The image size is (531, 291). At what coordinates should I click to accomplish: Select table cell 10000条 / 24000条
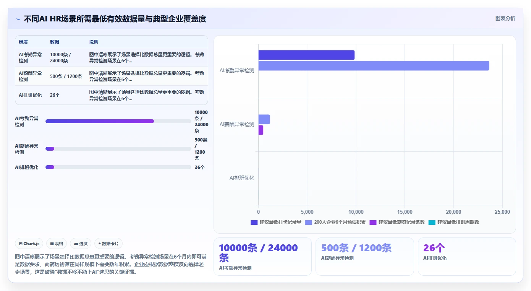coord(66,57)
